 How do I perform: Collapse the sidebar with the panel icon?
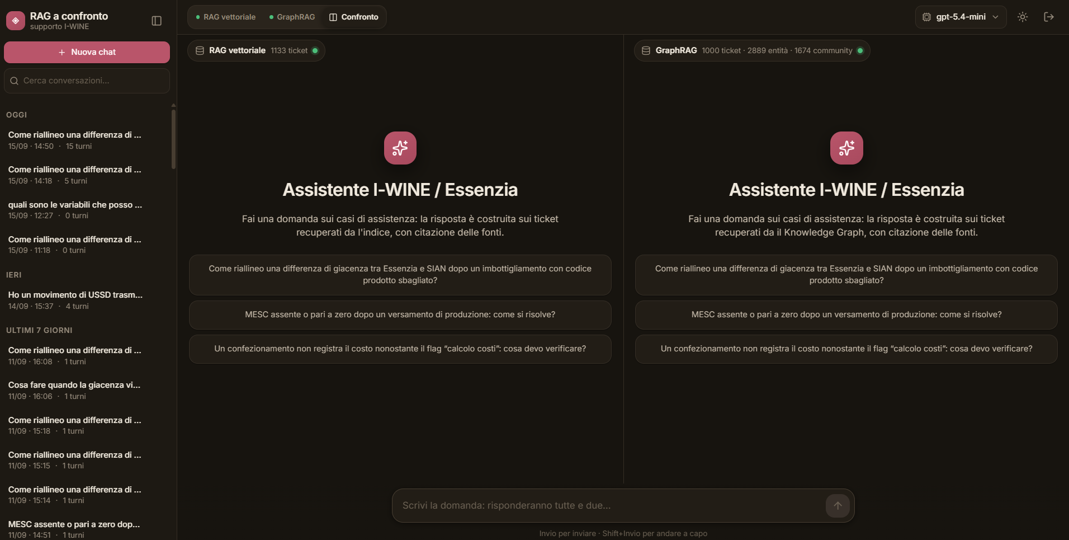click(157, 21)
